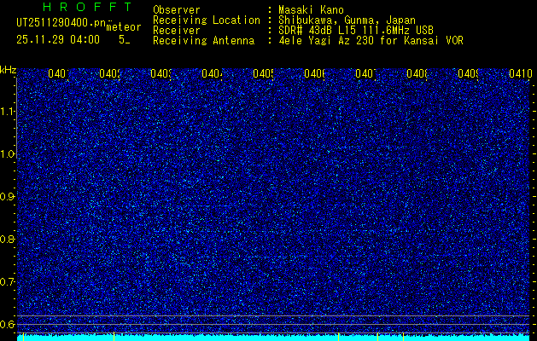Click the yellow meteor tick just before 0402
Screen dimensions: 537x341
click(114, 337)
